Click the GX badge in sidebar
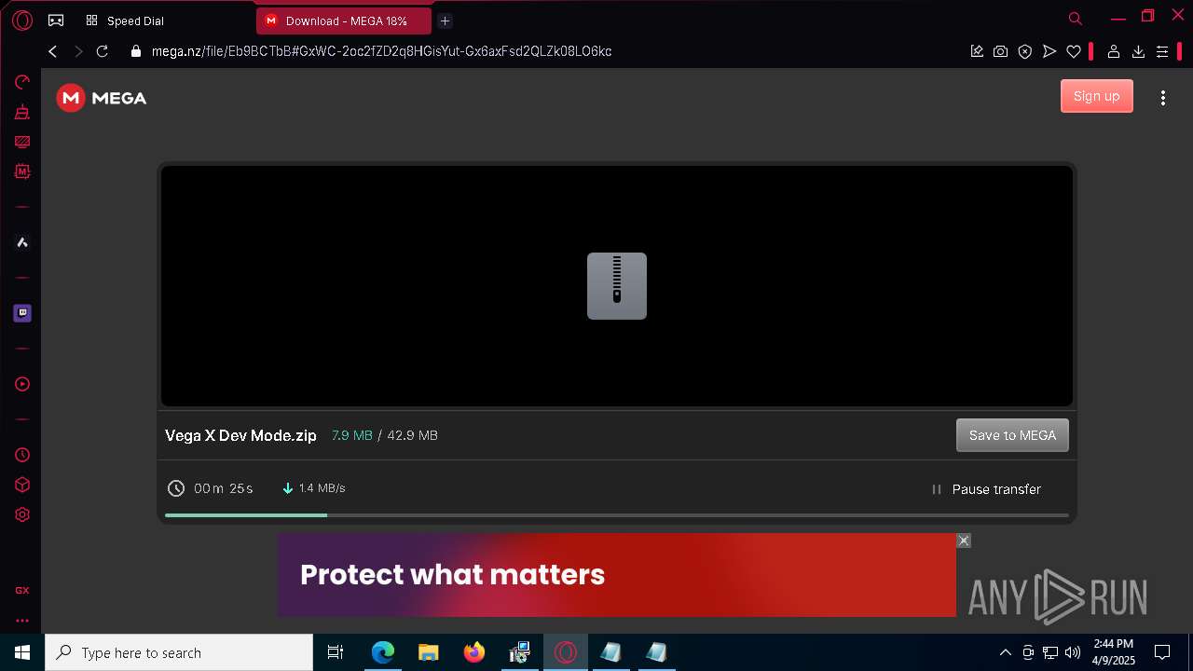 (x=22, y=590)
